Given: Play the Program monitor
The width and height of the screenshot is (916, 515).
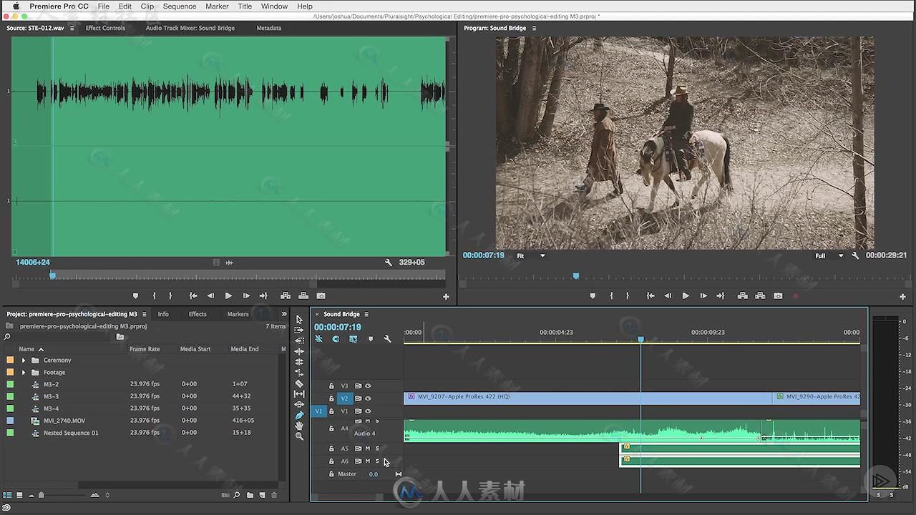Looking at the screenshot, I should click(x=686, y=296).
